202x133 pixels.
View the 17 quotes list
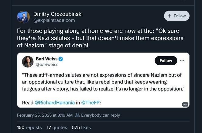57,128
